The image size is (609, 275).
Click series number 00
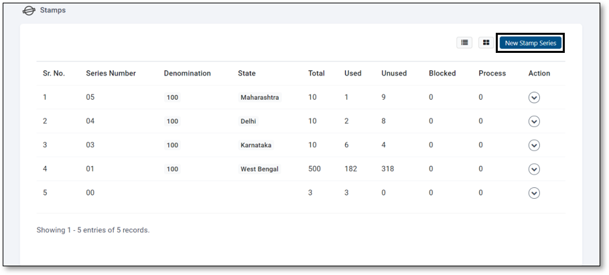coord(90,193)
